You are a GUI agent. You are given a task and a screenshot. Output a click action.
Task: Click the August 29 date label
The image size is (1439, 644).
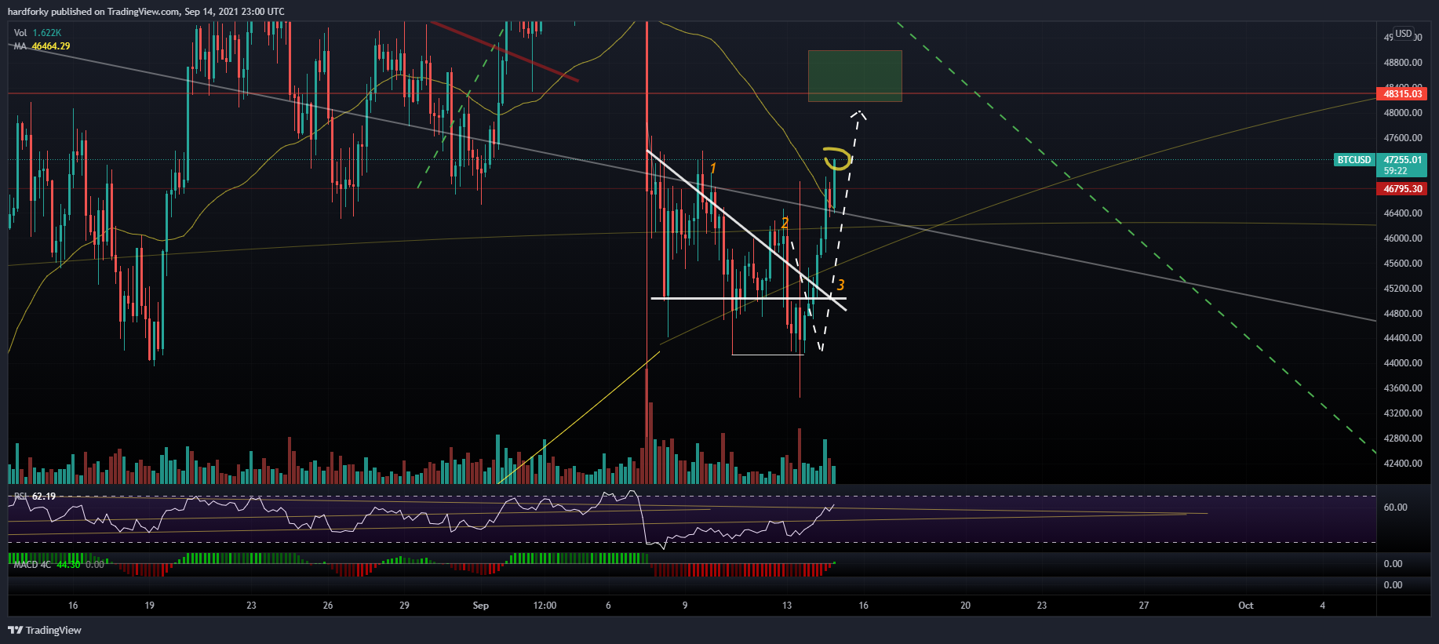click(x=404, y=606)
